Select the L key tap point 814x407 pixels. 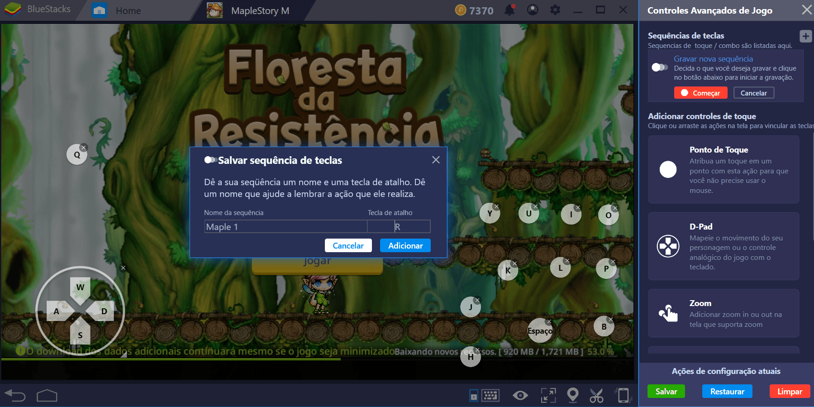point(560,268)
